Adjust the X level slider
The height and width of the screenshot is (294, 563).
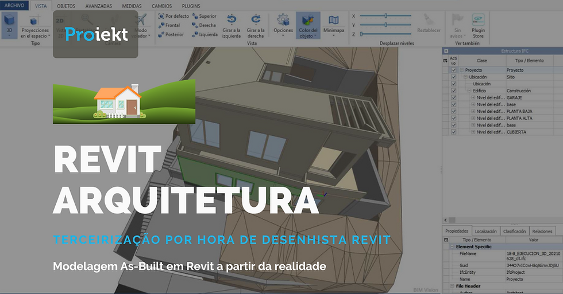coord(385,15)
